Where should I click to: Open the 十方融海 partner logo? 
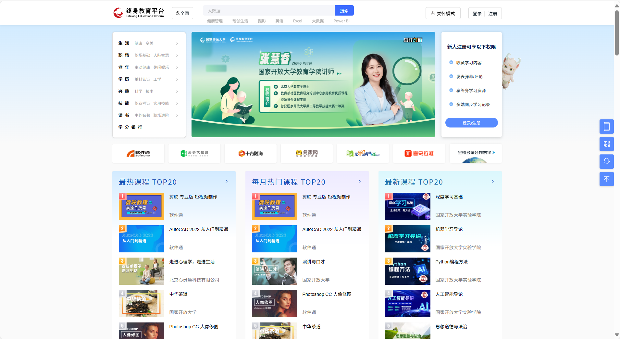251,153
